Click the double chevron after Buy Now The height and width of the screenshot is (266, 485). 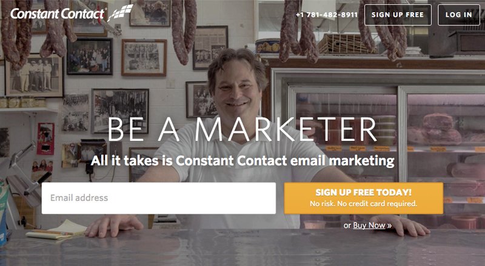pyautogui.click(x=389, y=226)
